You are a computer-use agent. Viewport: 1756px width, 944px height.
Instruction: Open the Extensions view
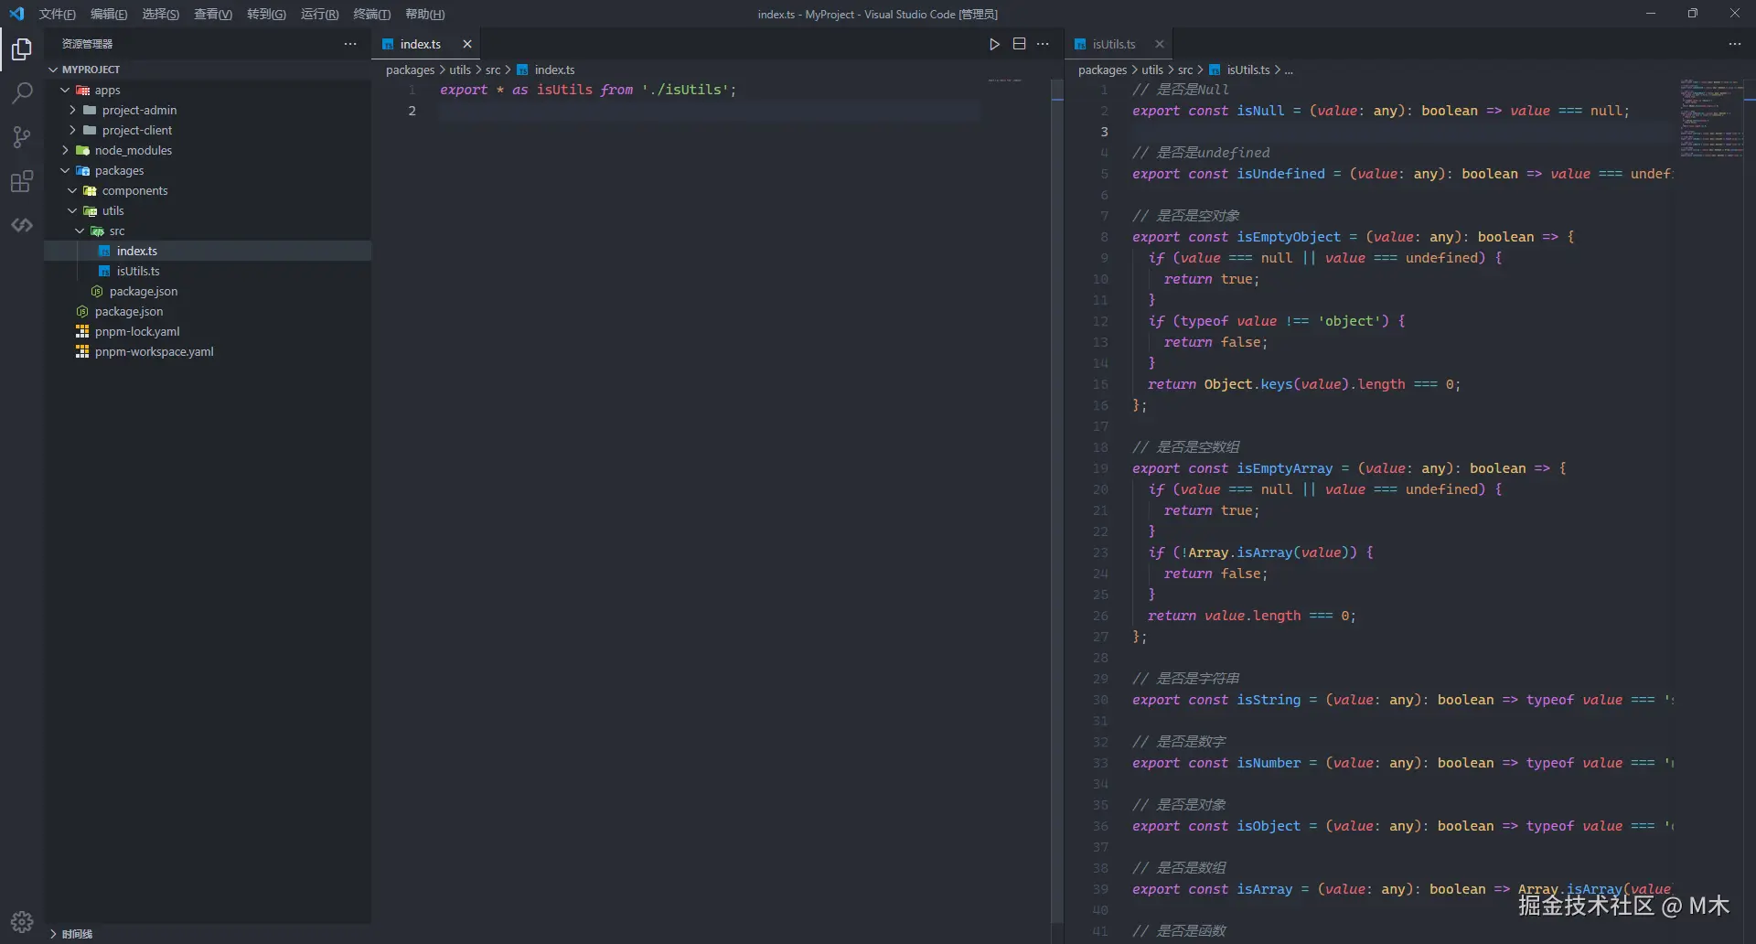coord(22,181)
